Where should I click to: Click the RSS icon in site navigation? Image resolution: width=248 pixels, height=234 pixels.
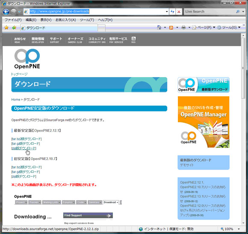(x=133, y=40)
